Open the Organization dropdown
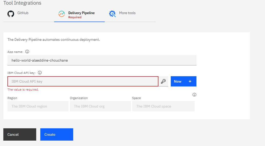The width and height of the screenshot is (265, 146). 100,106
